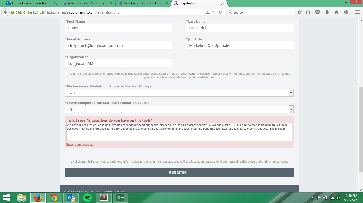Close the Registration tab
Screen dimensions: 363x203
point(223,3)
